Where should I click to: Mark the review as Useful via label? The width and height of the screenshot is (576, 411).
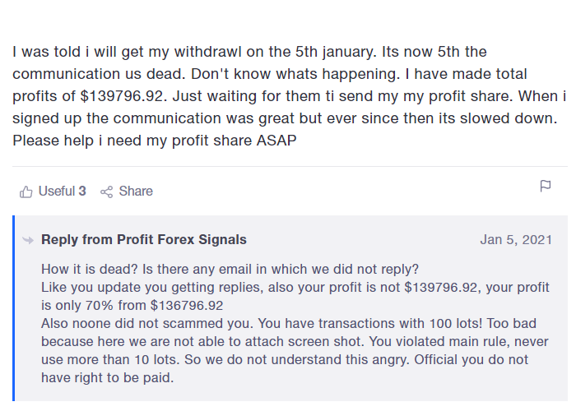click(57, 192)
